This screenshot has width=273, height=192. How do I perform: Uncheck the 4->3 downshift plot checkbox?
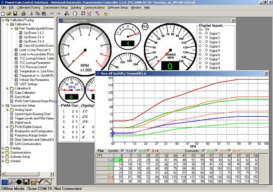(x=229, y=151)
